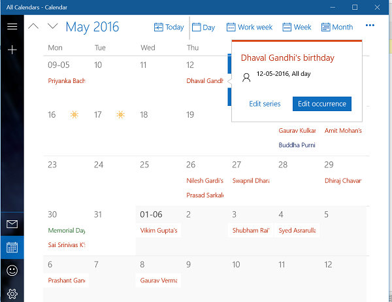Viewport: 392px width, 302px height.
Task: Switch to the Mail app icon
Action: point(12,224)
